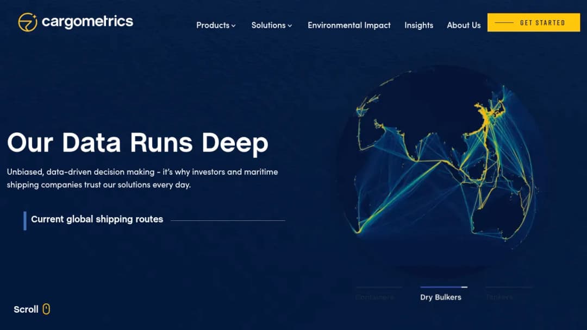Click the yellow GET STARTED button

coord(534,22)
